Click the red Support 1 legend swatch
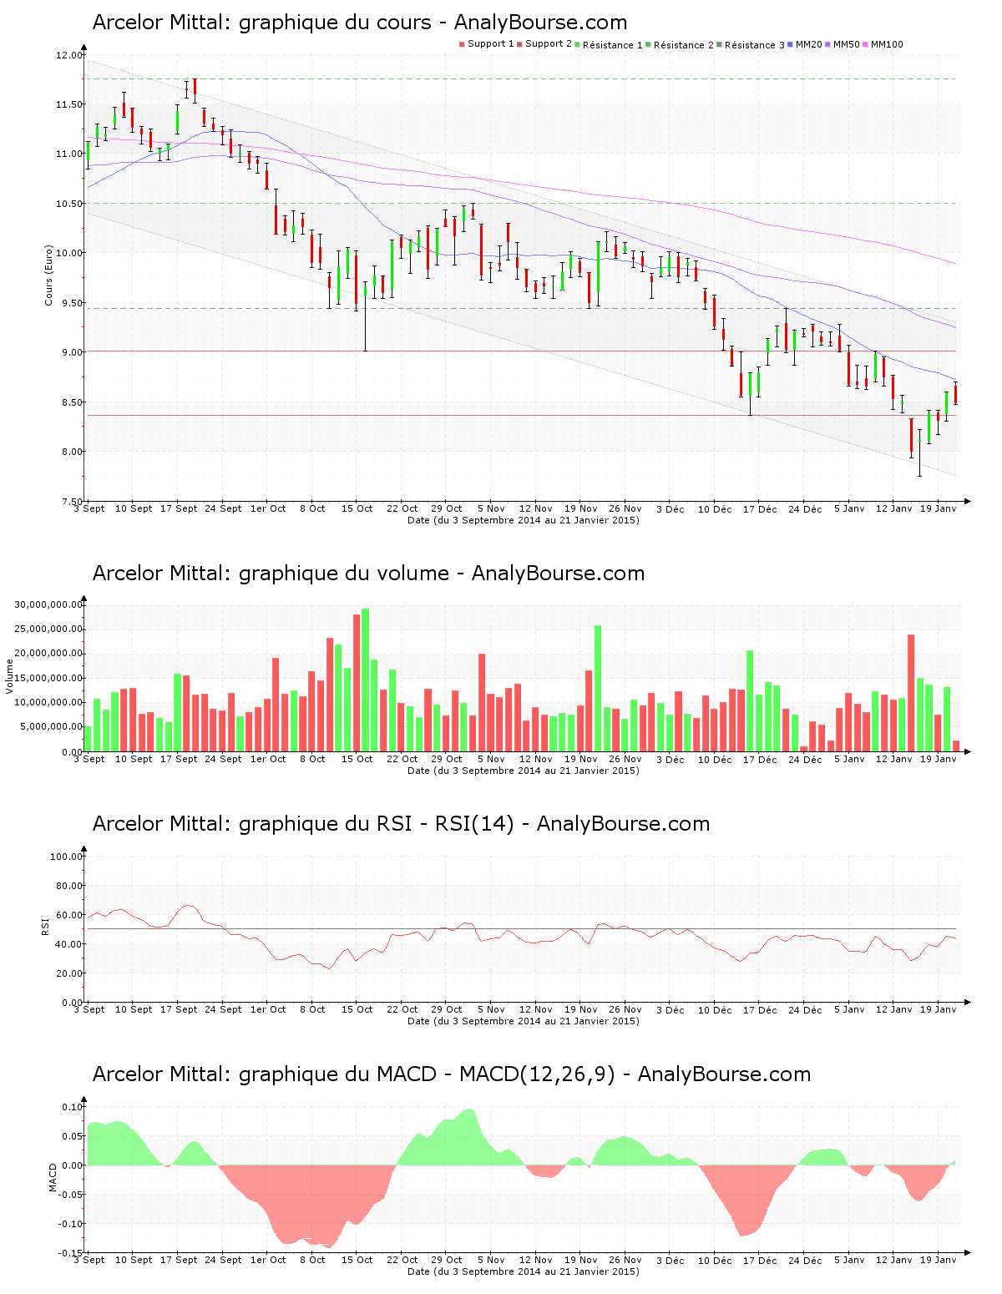Viewport: 1002px width, 1294px height. click(462, 44)
